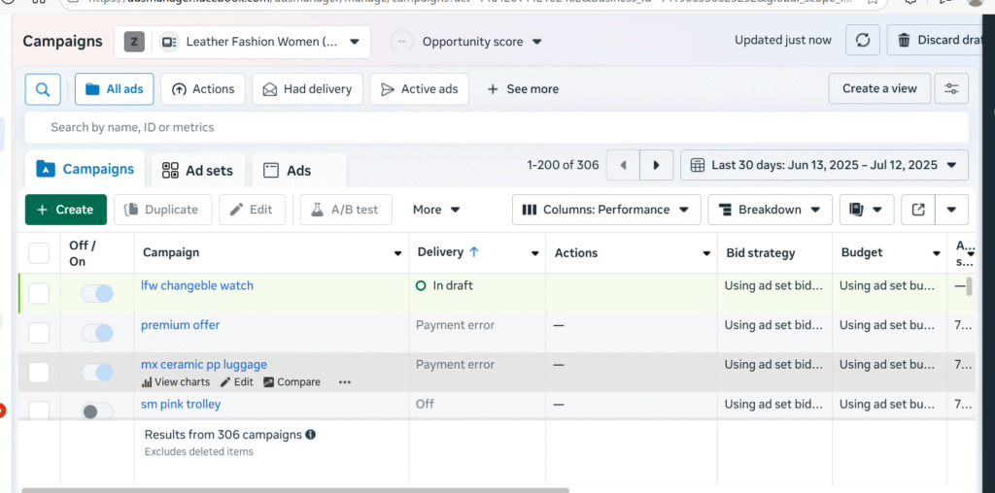Switch to the Ads tab
The width and height of the screenshot is (995, 493).
288,171
